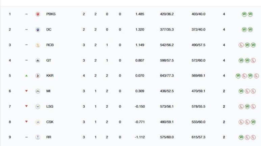Click the MI team logo
This screenshot has width=261, height=146.
coord(38,91)
